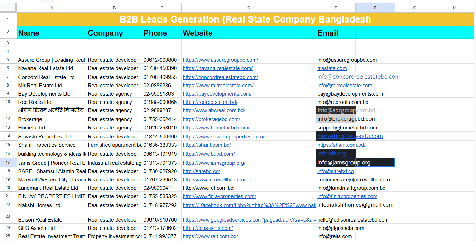The width and height of the screenshot is (476, 242).
Task: Select the customercare@maxwellbd.com cell
Action: (x=336, y=179)
